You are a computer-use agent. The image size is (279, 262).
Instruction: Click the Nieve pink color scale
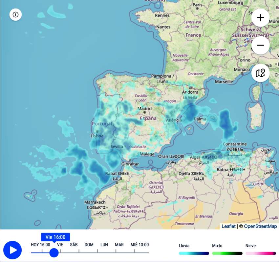(x=261, y=253)
